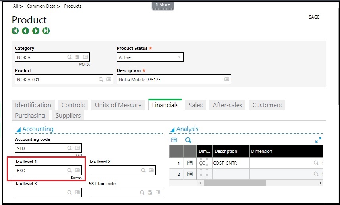Switch to the Identification tab
This screenshot has width=340, height=205.
point(33,105)
